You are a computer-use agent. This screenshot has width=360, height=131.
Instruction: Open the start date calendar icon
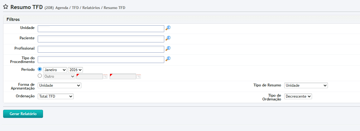[105, 76]
